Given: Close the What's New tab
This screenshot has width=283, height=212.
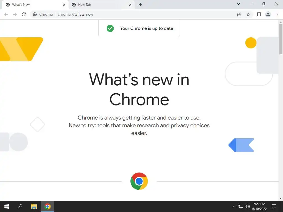Looking at the screenshot, I should [x=64, y=5].
